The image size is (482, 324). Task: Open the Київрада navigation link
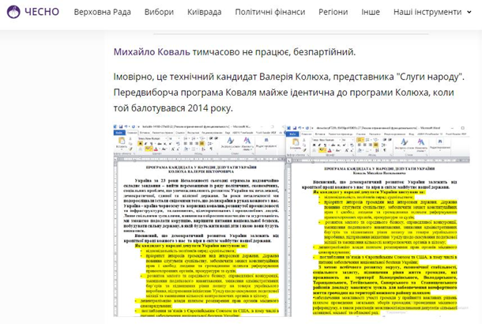pyautogui.click(x=205, y=13)
